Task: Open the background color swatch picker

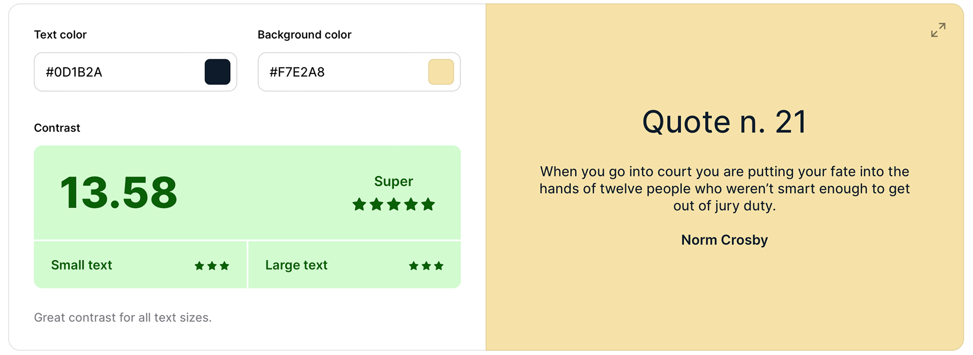Action: [441, 72]
